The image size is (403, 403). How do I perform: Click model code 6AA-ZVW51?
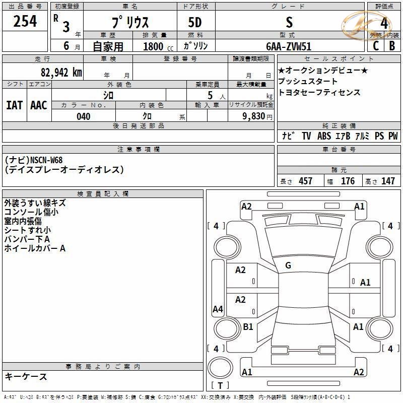(289, 46)
